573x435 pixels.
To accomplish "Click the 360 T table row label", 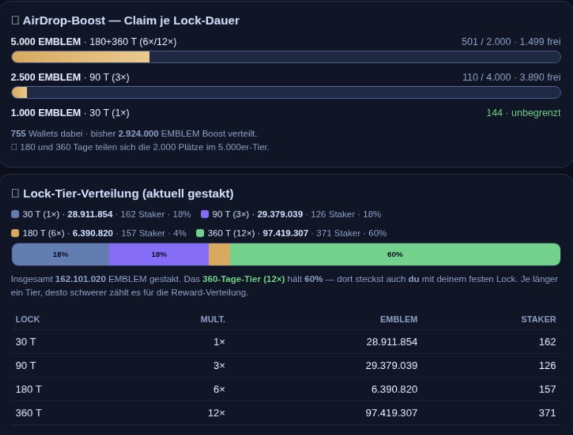I will click(28, 413).
